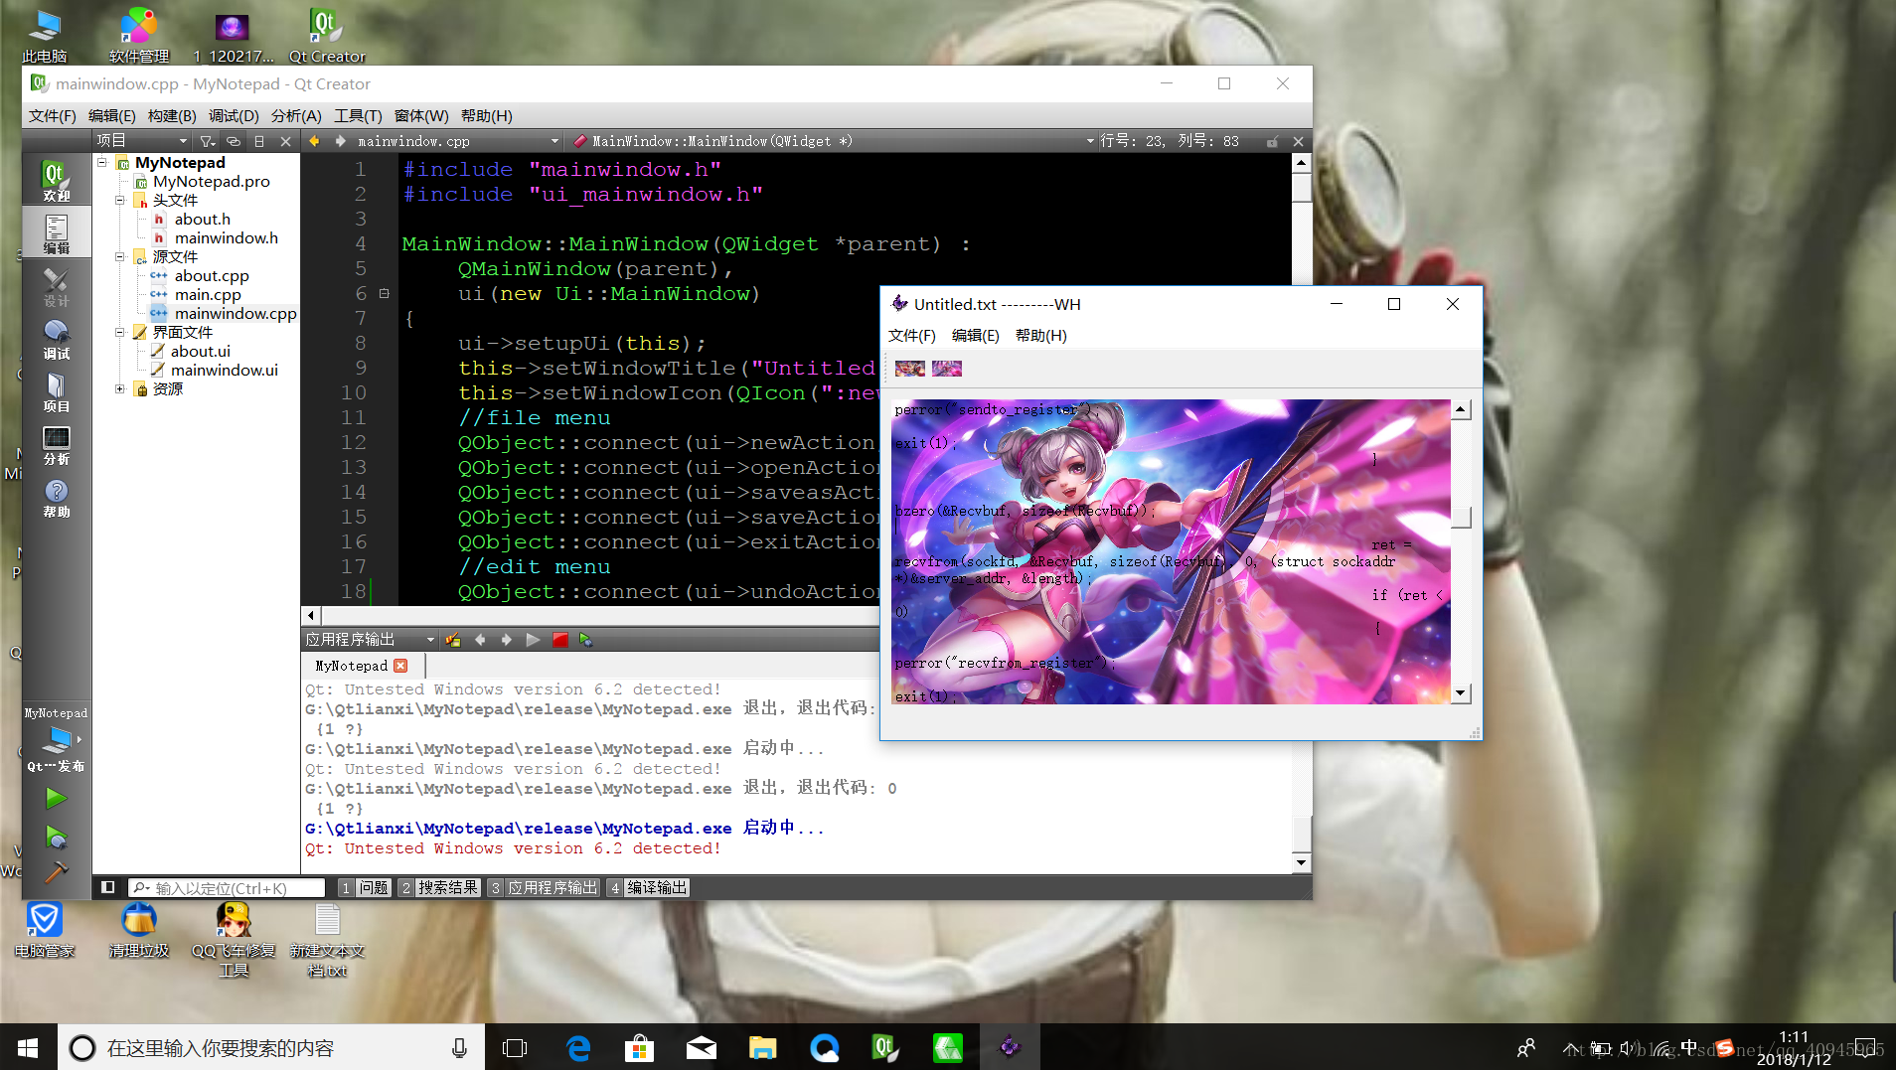Expand the 资源 resources folder
Screen dimensions: 1896x1070
pyautogui.click(x=120, y=388)
